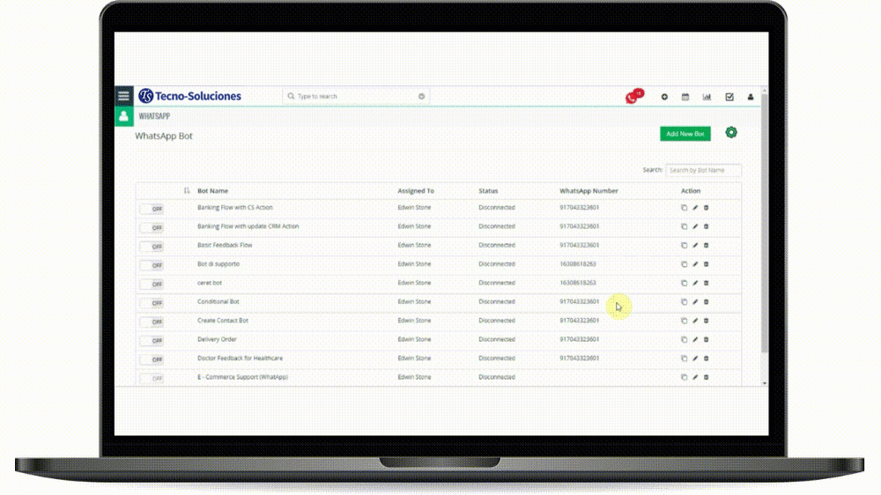The width and height of the screenshot is (881, 495).
Task: Delete the ceret bot
Action: [x=706, y=284]
